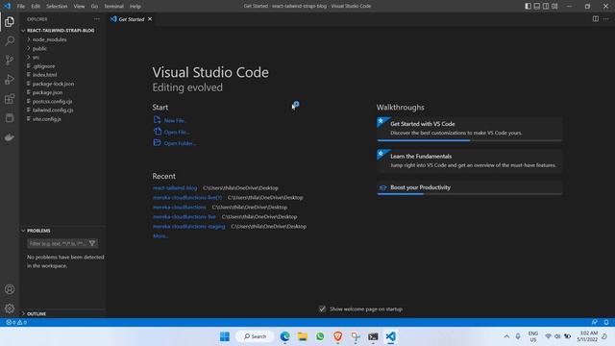This screenshot has height=346, width=615.
Task: Click the notifications bell in status bar
Action: [606, 322]
